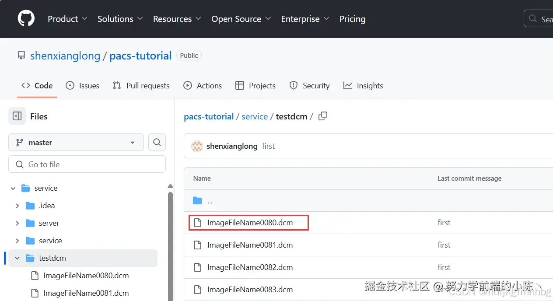Viewport: 553px width, 301px height.
Task: Click the Last commit message column header
Action: pyautogui.click(x=469, y=178)
